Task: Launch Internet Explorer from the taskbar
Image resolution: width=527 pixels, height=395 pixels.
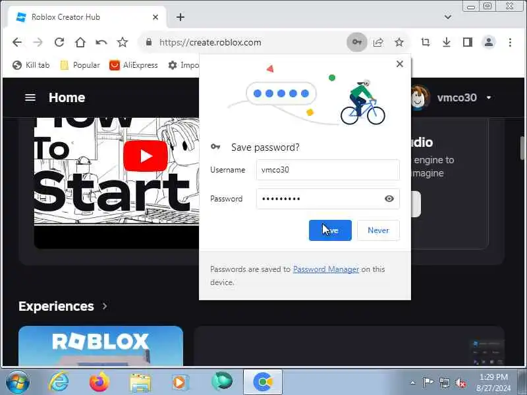Action: (59, 382)
